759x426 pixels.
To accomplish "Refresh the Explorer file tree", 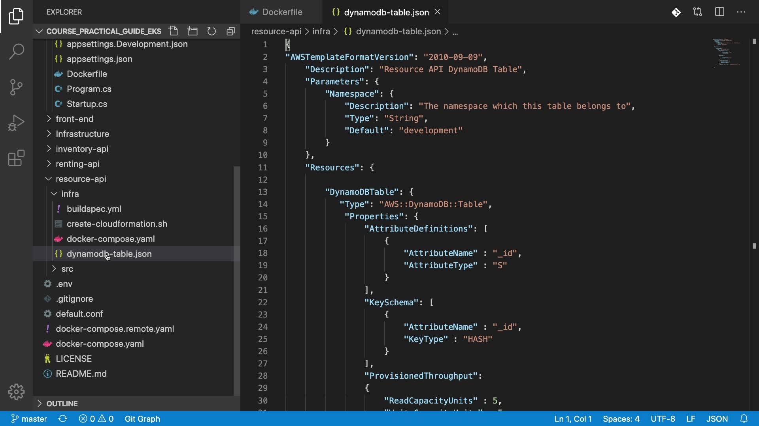I will (211, 31).
